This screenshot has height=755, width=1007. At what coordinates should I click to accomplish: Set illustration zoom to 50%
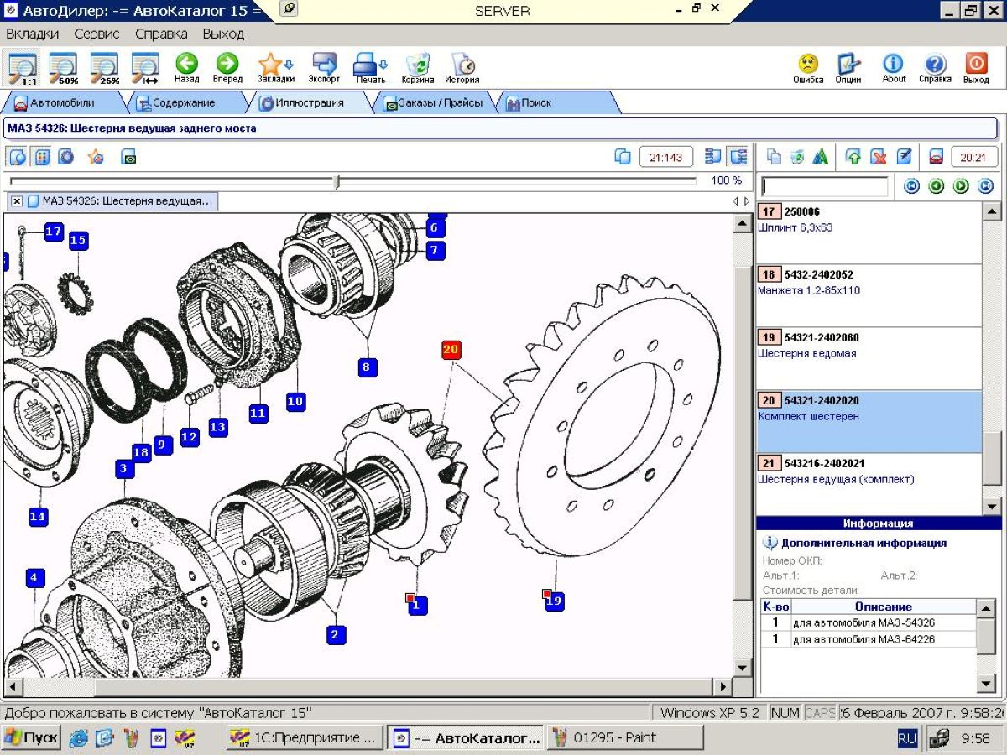(x=63, y=68)
